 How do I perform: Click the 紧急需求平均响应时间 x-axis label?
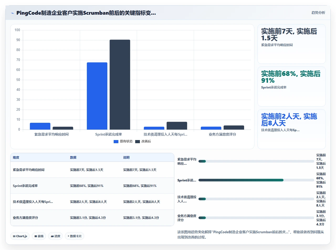pyautogui.click(x=51, y=134)
